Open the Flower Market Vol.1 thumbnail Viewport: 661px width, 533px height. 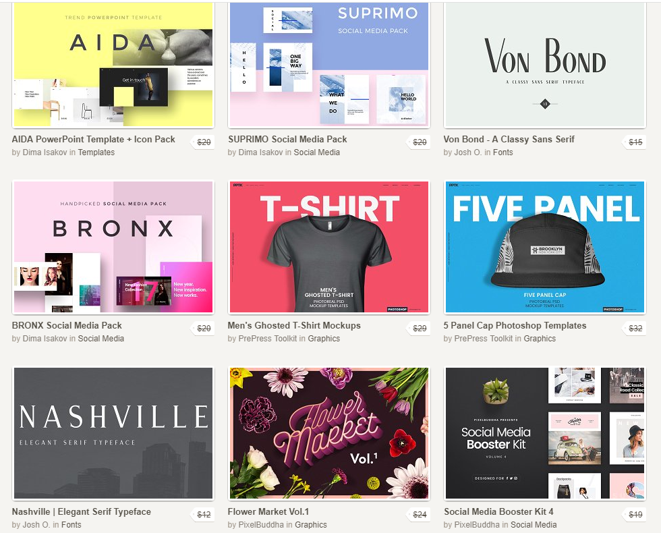coord(329,433)
